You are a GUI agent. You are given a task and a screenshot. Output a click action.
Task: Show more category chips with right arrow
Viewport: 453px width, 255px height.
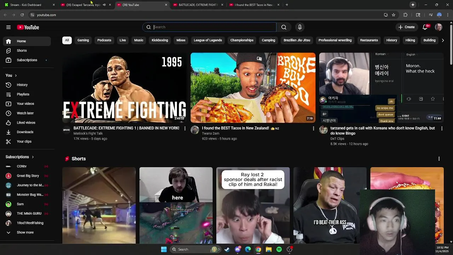point(442,40)
